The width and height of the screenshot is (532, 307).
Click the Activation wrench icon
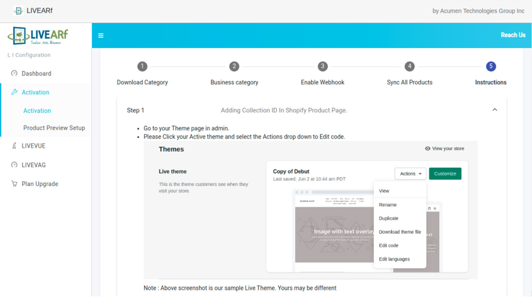14,92
